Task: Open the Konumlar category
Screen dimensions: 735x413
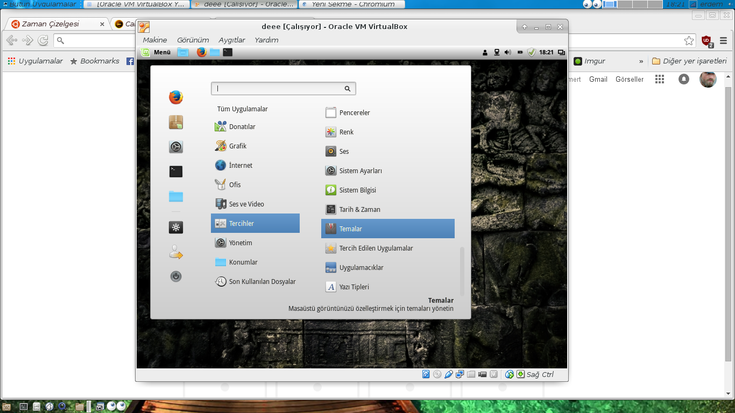Action: coord(255,262)
